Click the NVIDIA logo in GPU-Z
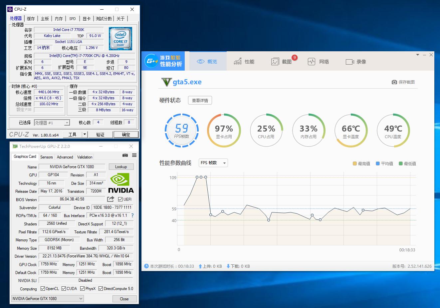The width and height of the screenshot is (440, 308). tap(121, 183)
